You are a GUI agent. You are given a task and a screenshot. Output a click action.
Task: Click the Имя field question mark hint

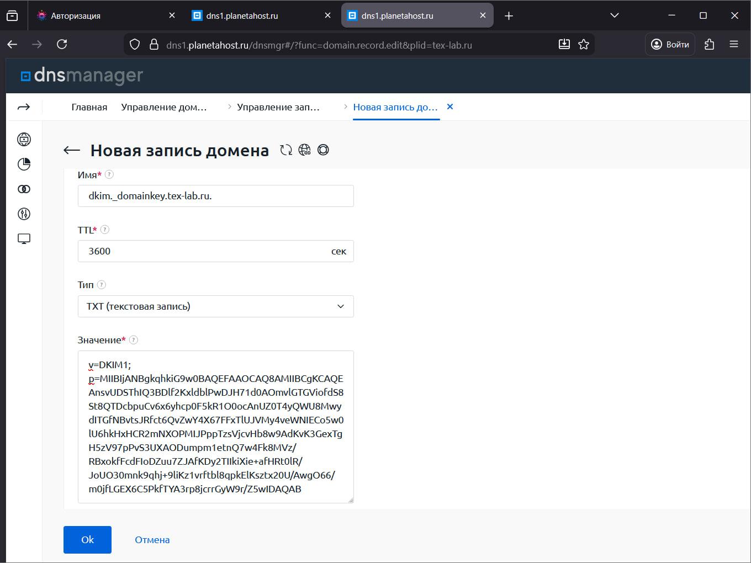pyautogui.click(x=109, y=174)
